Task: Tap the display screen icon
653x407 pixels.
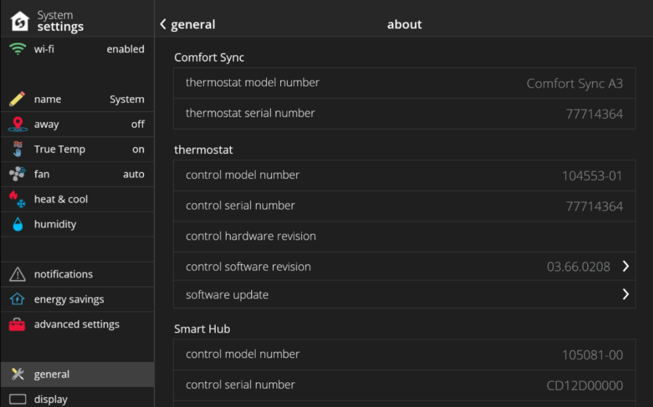Action: point(17,399)
